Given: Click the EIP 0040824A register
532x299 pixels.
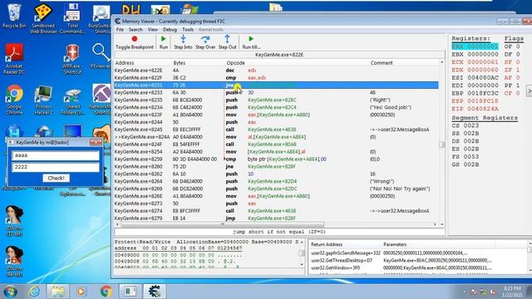Looking at the screenshot, I should click(x=475, y=109).
